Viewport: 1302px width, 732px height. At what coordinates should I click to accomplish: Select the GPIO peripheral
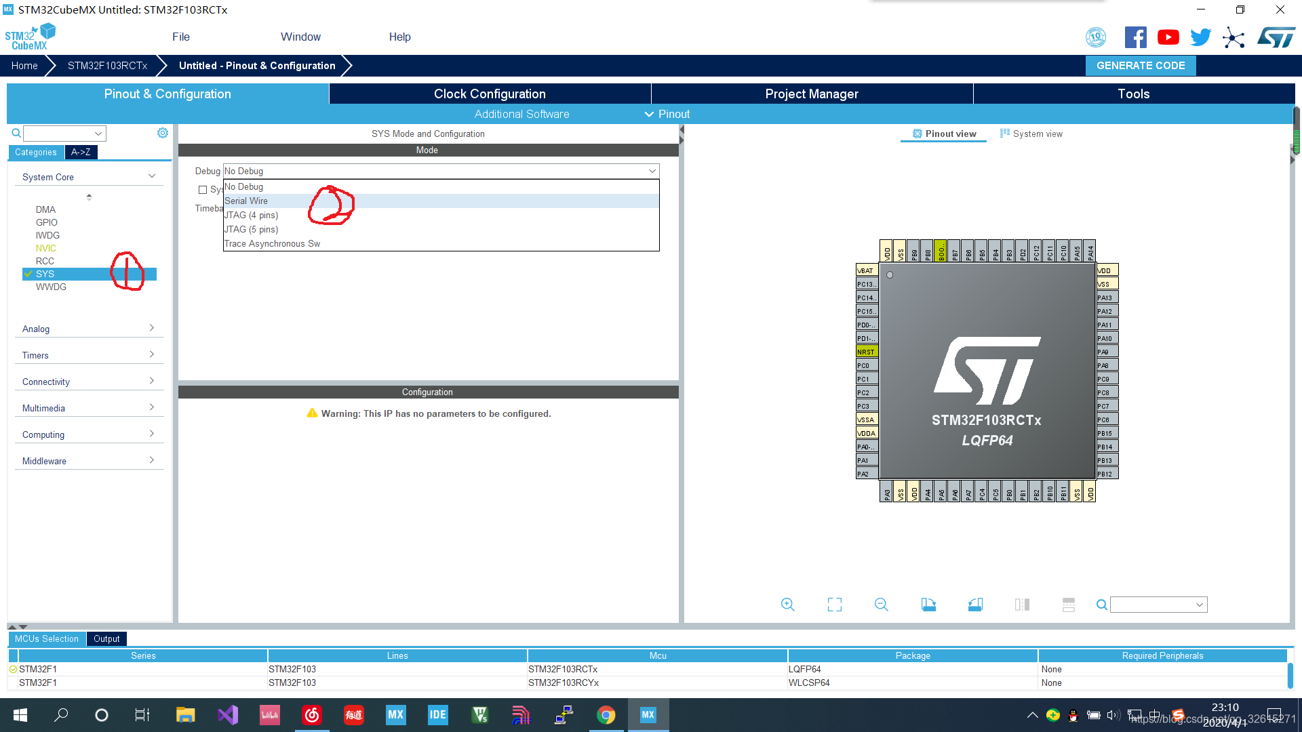(46, 222)
